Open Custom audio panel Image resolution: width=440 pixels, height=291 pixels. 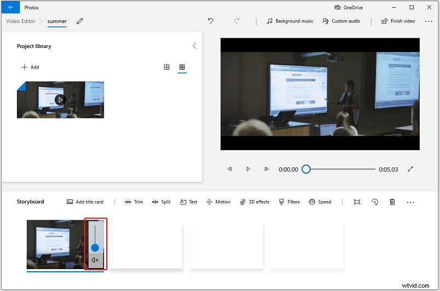point(341,21)
